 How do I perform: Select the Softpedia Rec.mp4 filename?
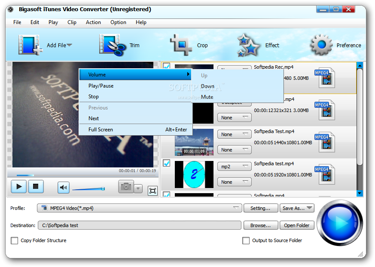click(x=274, y=67)
